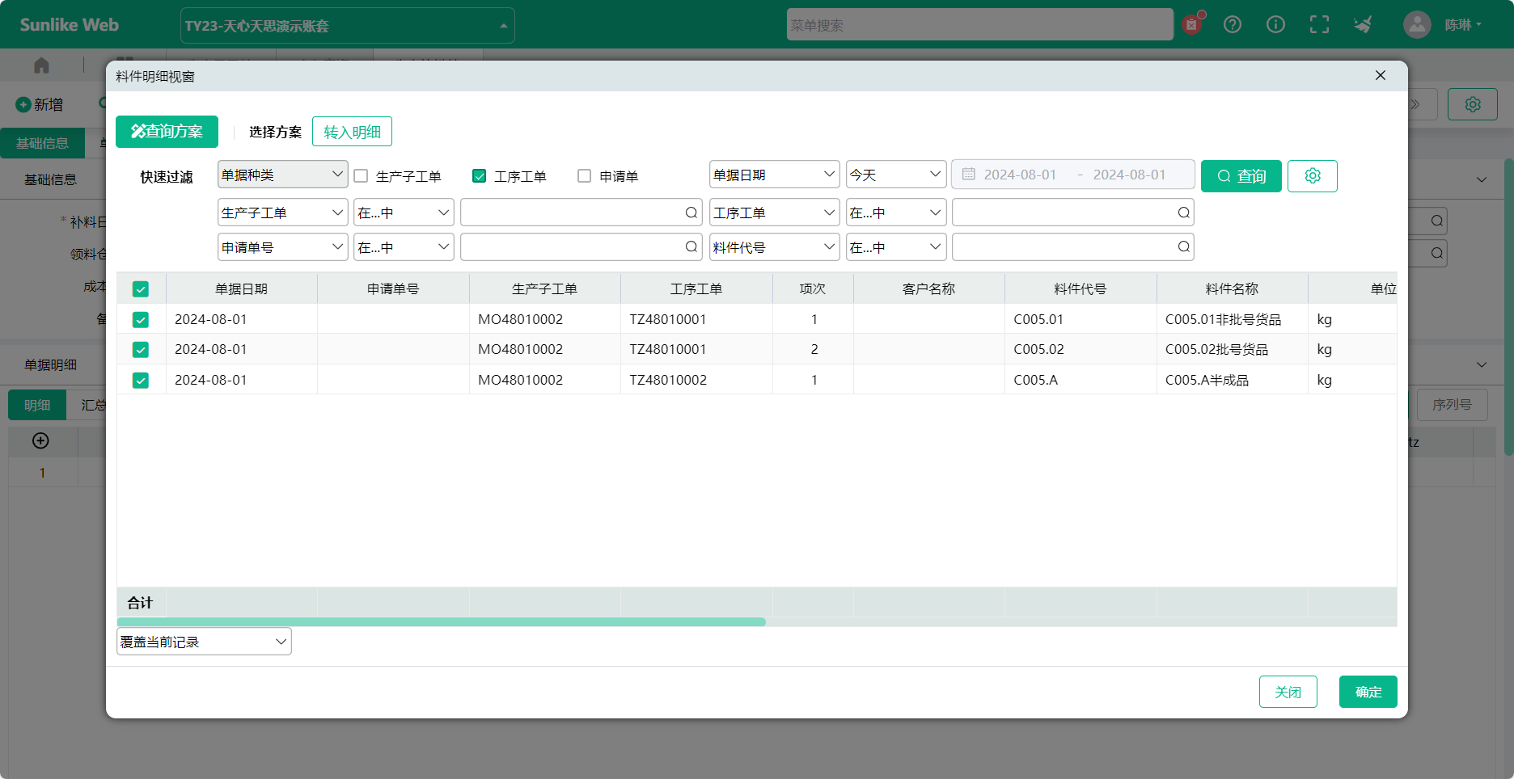Click the 确定 button
The width and height of the screenshot is (1514, 779).
pos(1368,692)
